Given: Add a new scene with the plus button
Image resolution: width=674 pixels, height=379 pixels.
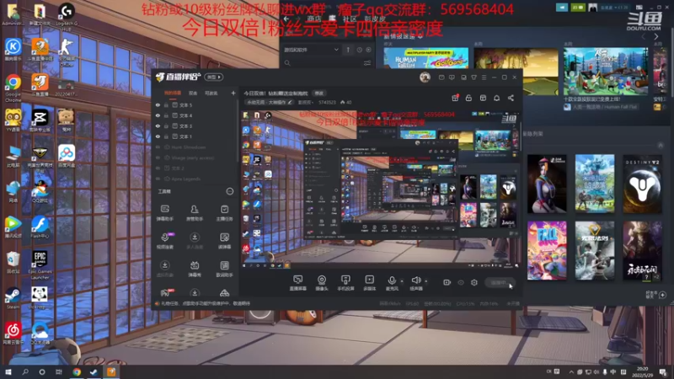Looking at the screenshot, I should pos(233,93).
